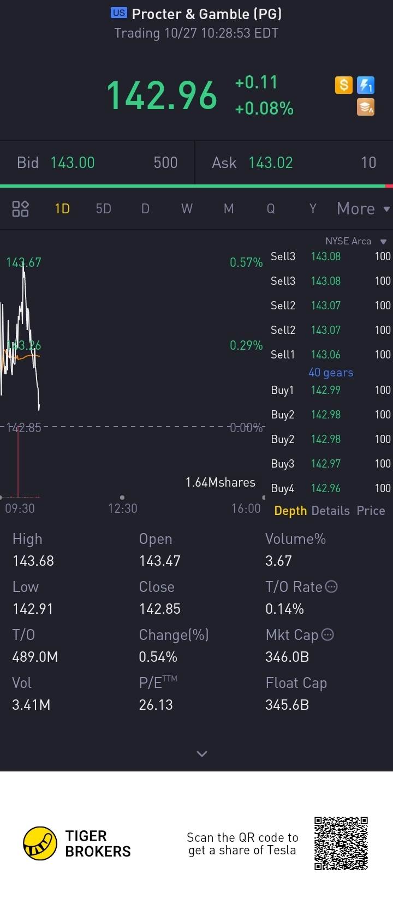Tap the Volume% 3.67 value

(x=278, y=561)
